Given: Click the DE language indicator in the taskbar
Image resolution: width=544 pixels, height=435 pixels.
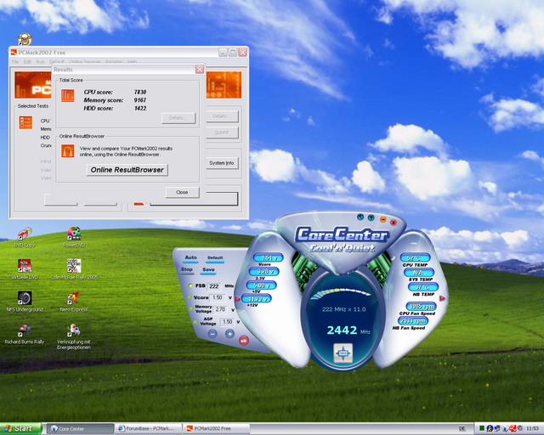Looking at the screenshot, I should point(462,429).
